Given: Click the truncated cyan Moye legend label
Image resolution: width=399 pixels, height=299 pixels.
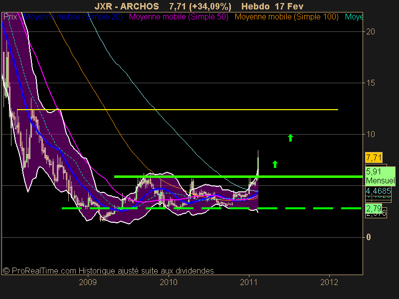Looking at the screenshot, I should [354, 17].
